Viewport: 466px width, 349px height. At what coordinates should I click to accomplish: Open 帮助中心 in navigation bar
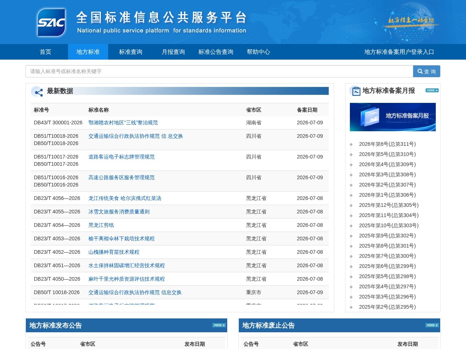click(x=258, y=52)
